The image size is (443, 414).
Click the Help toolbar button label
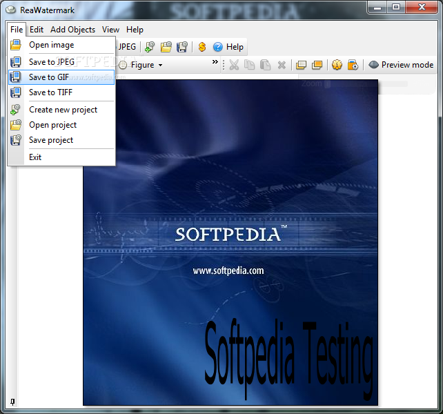click(x=235, y=47)
